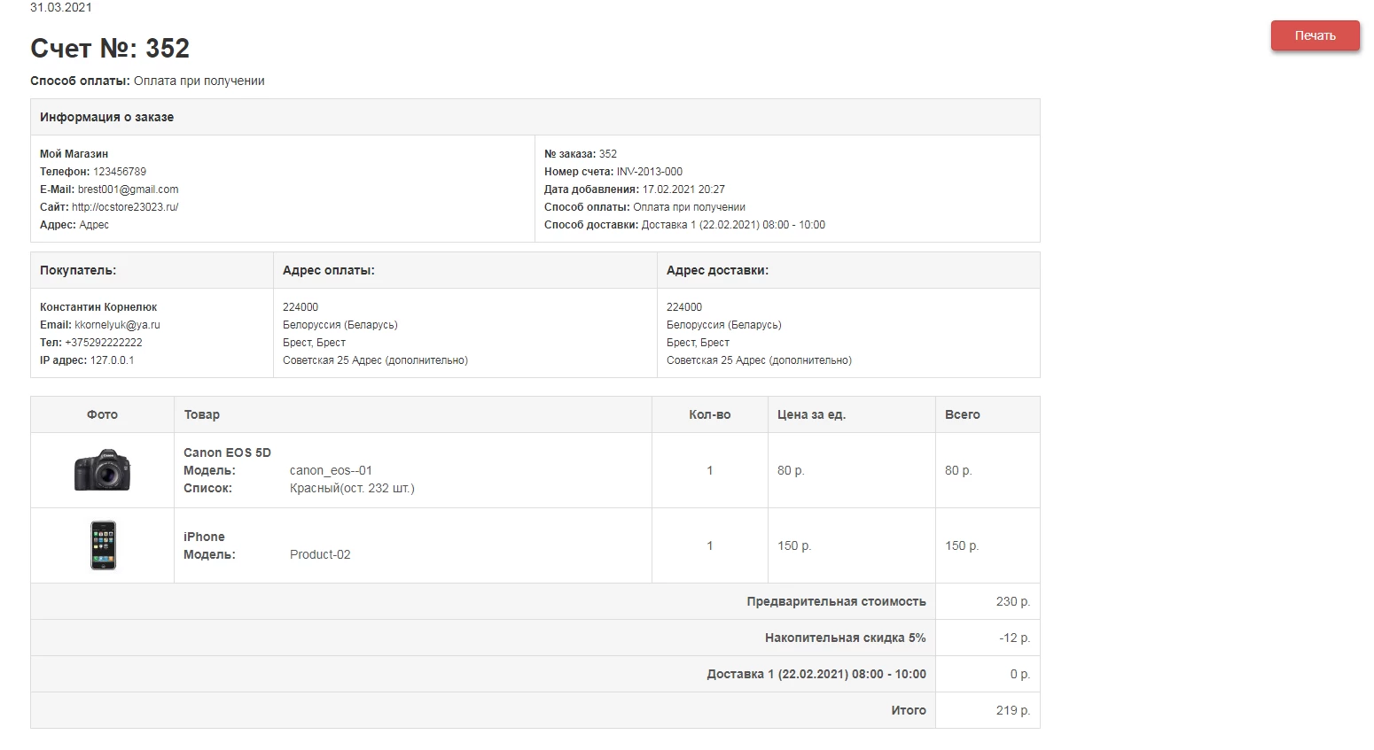Viewport: 1374px width, 750px height.
Task: Click the red Печать print button
Action: click(1315, 35)
